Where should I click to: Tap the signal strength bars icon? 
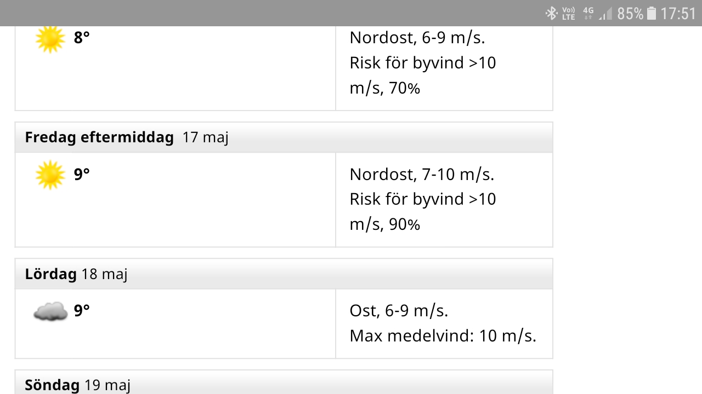point(605,13)
